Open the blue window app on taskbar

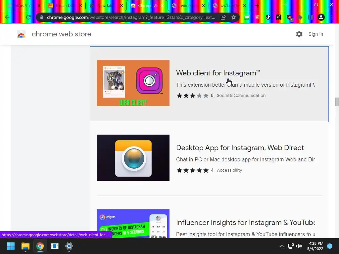click(x=55, y=246)
